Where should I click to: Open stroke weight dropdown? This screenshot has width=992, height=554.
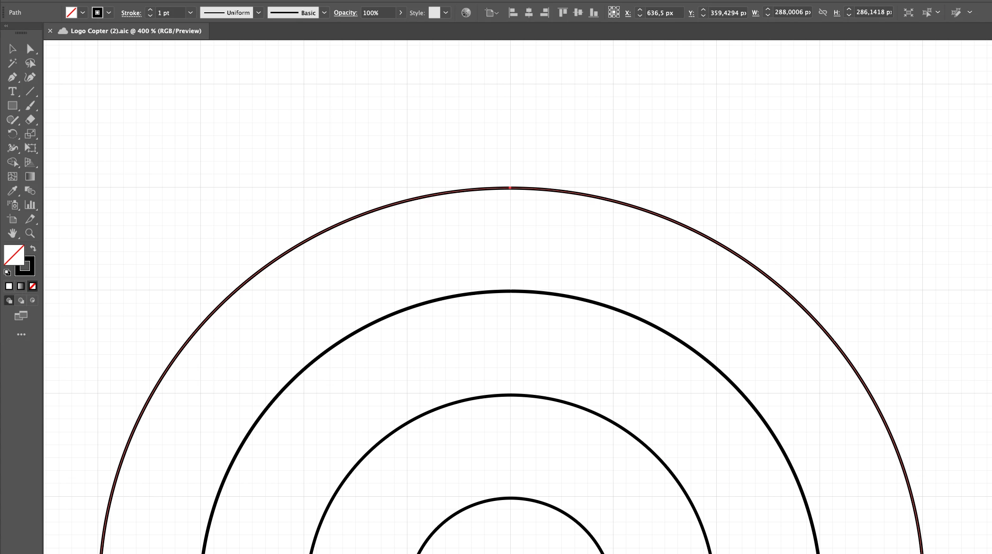pyautogui.click(x=190, y=13)
